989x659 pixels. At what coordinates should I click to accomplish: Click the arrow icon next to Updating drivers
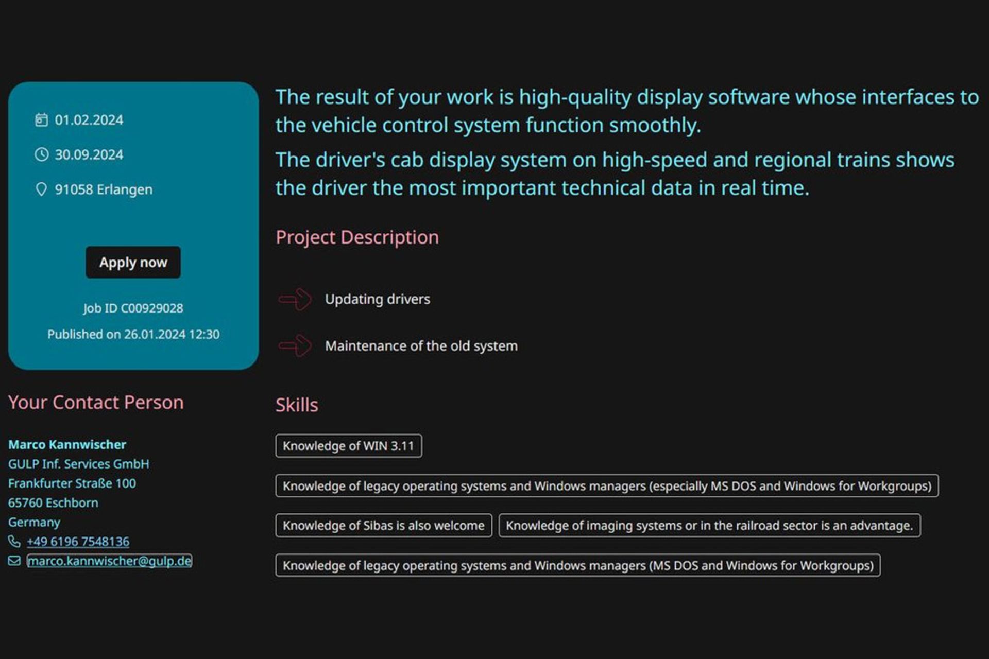coord(295,299)
